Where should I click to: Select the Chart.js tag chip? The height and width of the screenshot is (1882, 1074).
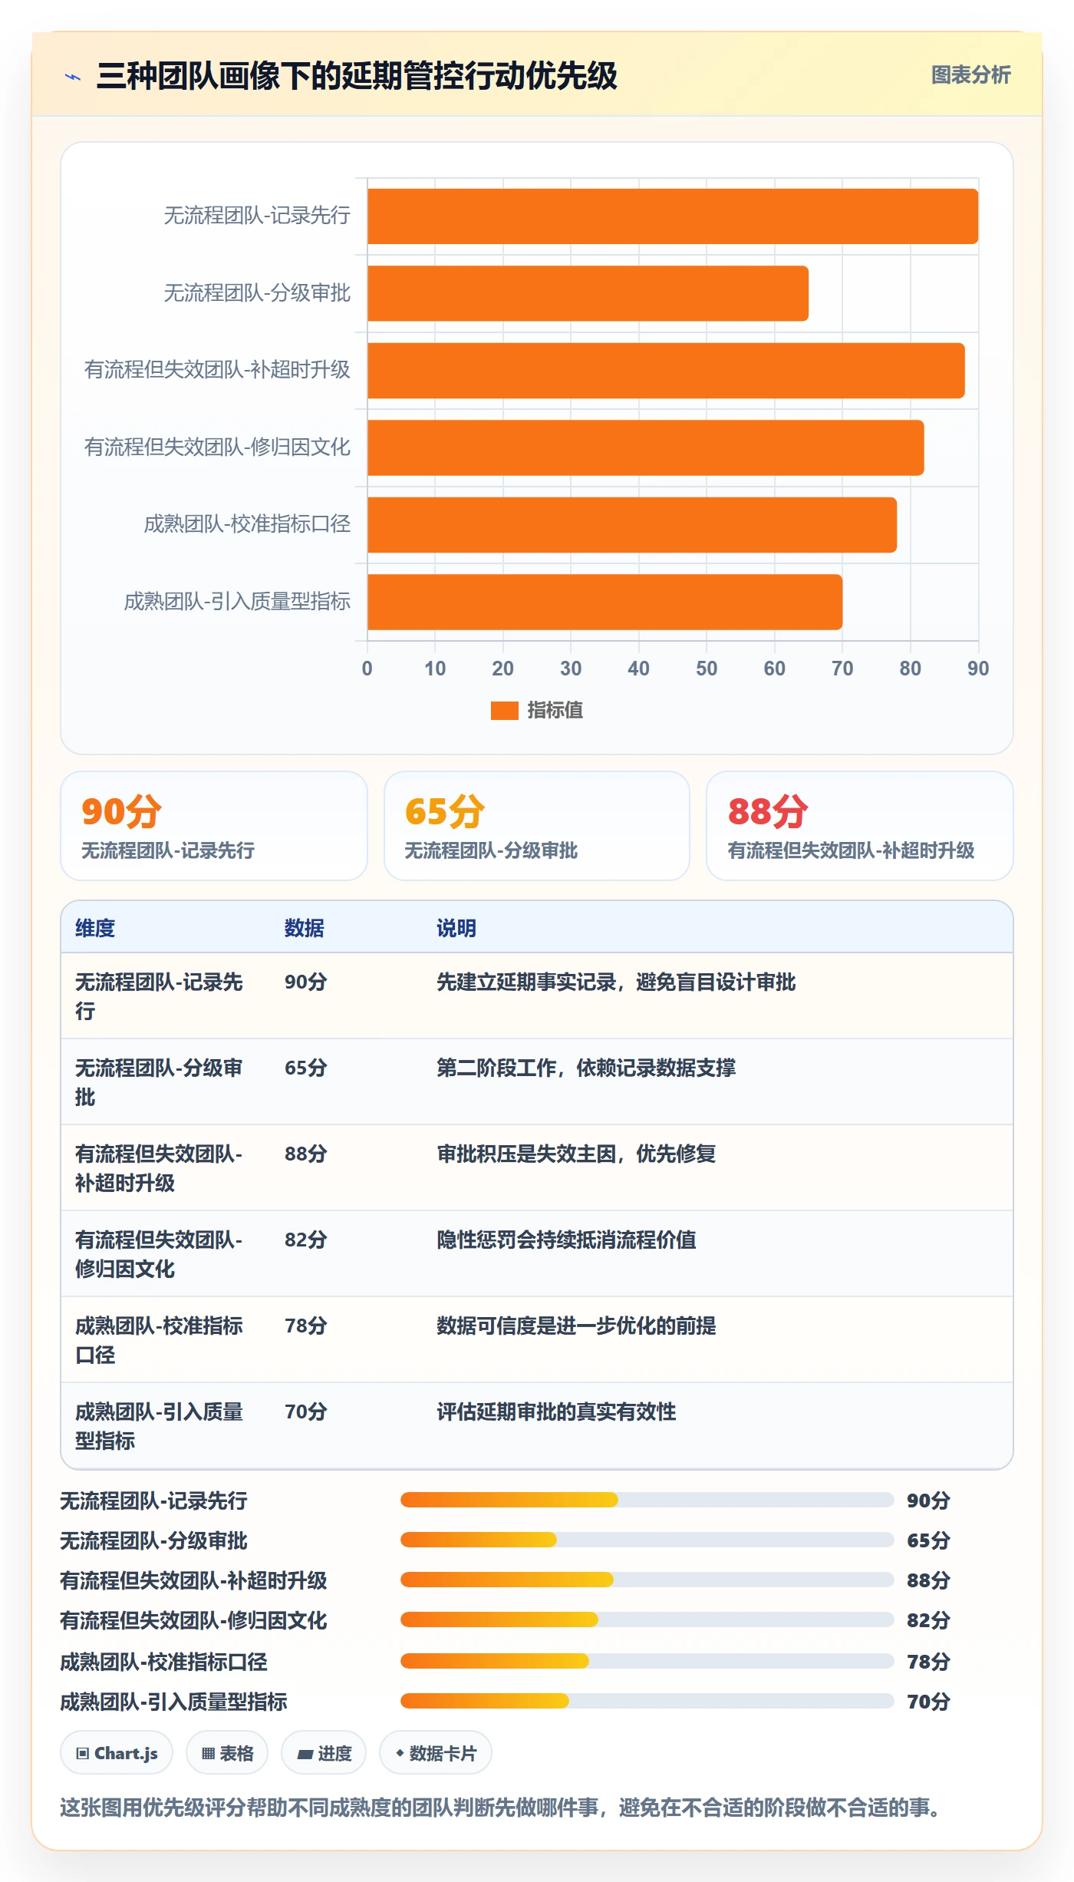point(117,1753)
